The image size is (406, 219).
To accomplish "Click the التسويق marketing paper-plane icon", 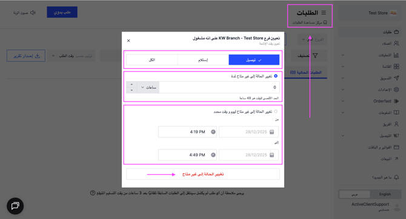I will click(396, 78).
